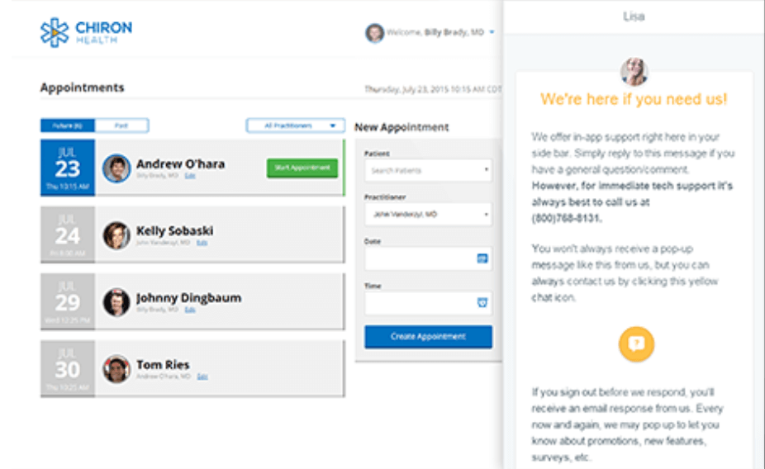Select the July 30 date tile

[x=68, y=369]
